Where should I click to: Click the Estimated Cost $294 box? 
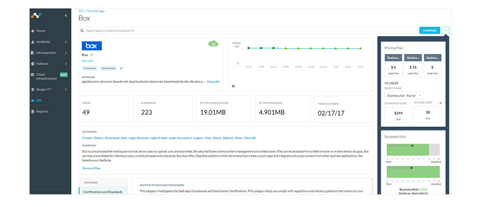coord(398,115)
